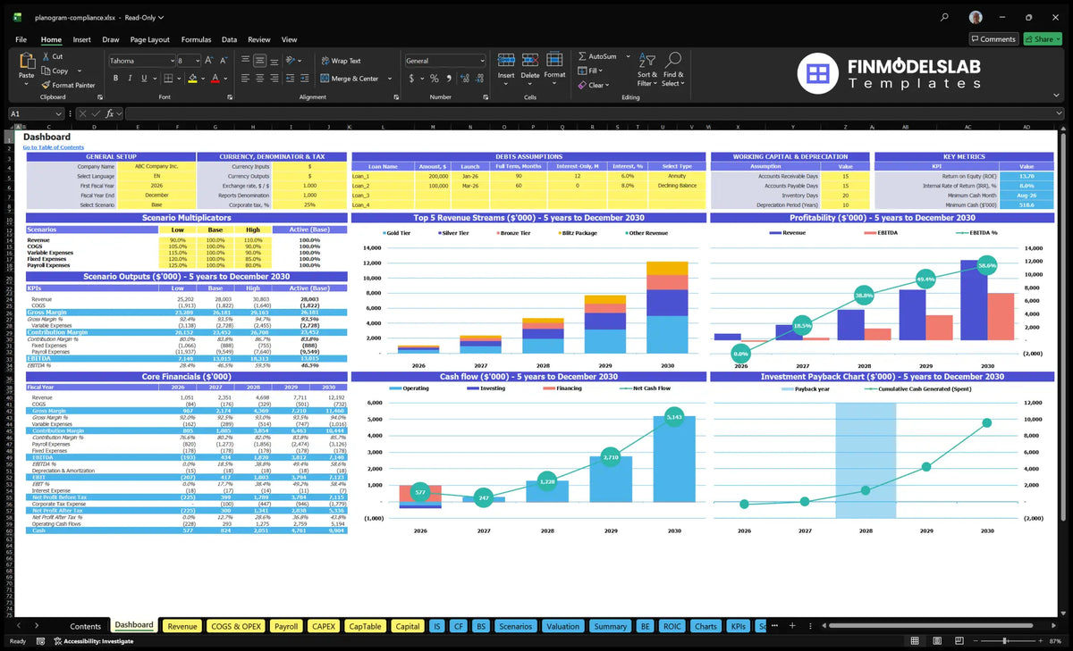Open the font color dropdown arrow
The height and width of the screenshot is (651, 1073).
click(x=224, y=79)
